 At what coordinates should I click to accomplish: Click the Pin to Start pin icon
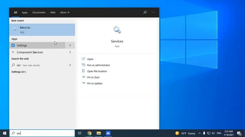[83, 77]
